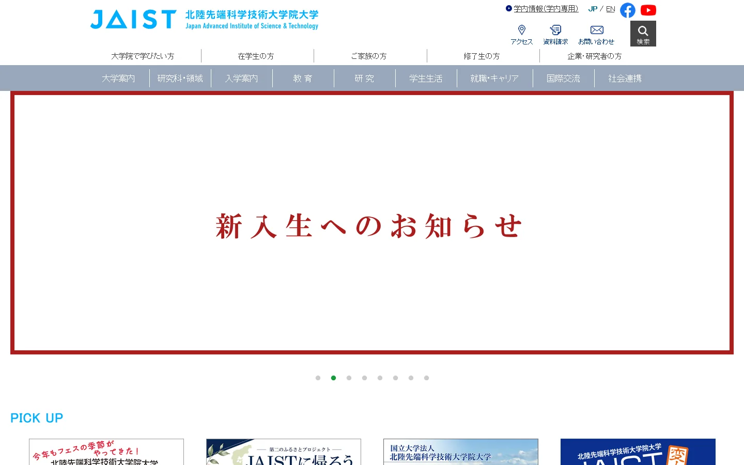
Task: Open the 修了生の方 tab
Action: coord(482,56)
